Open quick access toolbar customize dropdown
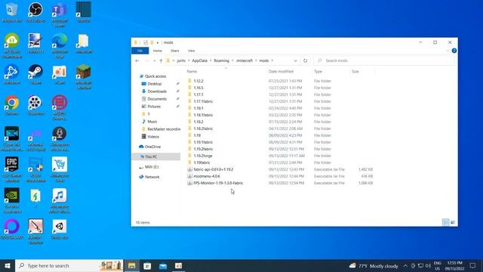 tap(158, 42)
